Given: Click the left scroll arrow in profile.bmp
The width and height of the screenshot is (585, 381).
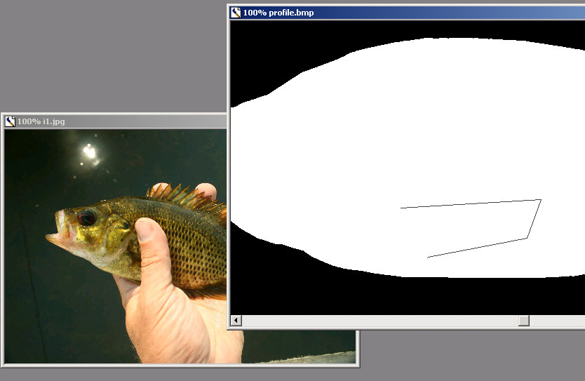Looking at the screenshot, I should point(236,320).
